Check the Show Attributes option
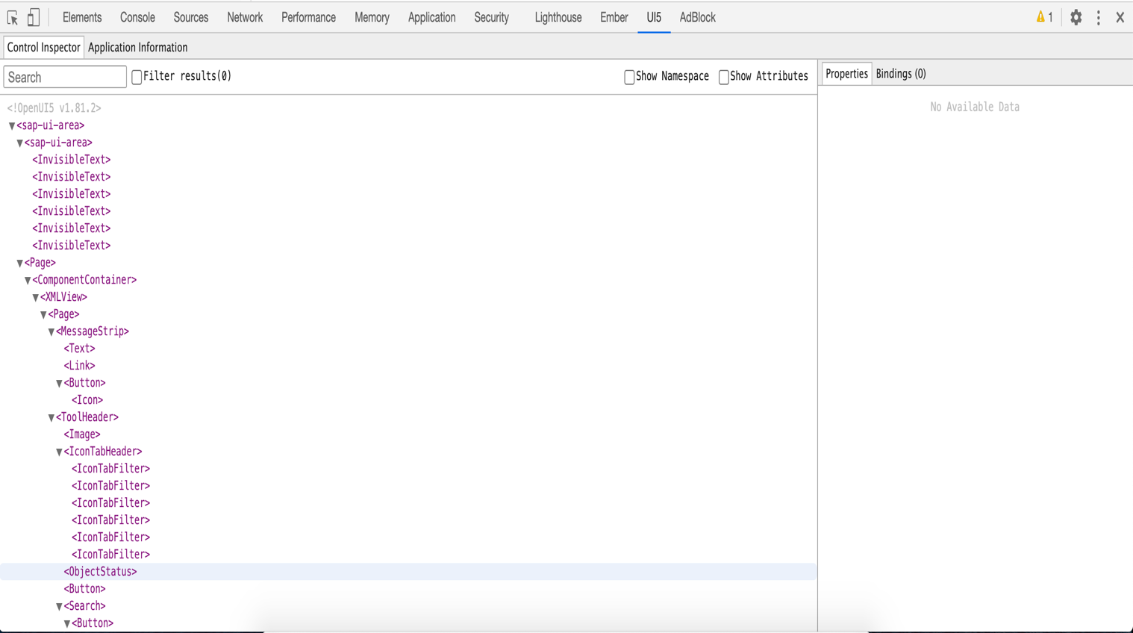Screen dimensions: 1133x633 (722, 76)
